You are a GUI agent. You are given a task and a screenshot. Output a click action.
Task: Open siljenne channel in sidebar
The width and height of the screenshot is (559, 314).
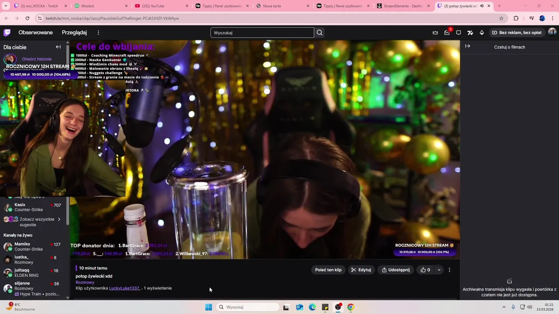[33, 288]
